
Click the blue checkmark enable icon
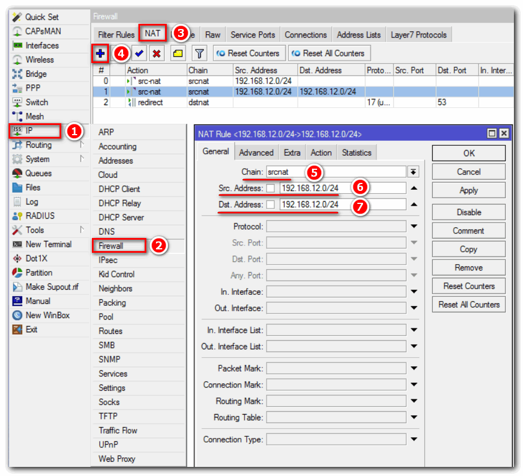140,53
